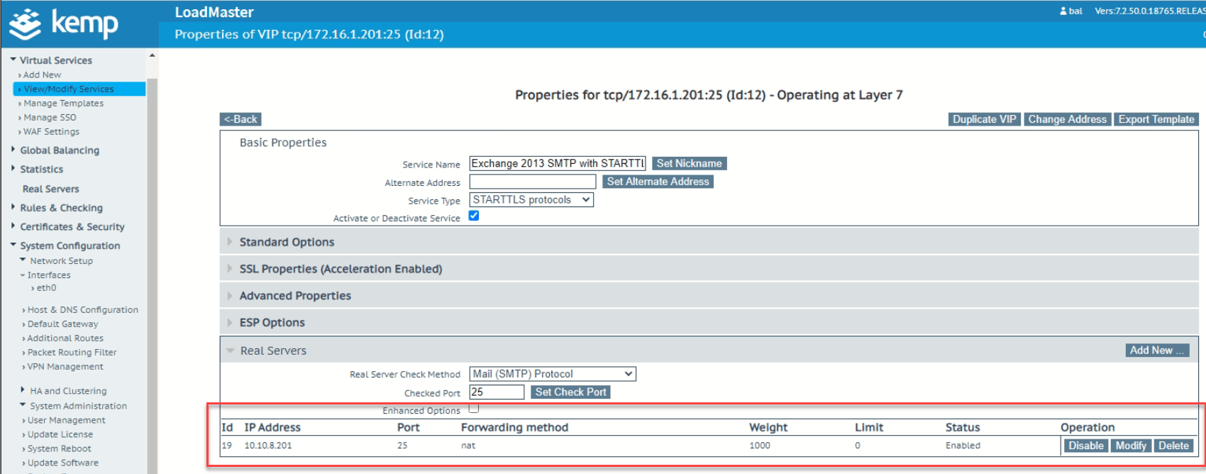Viewport: 1206px width, 474px height.
Task: Click the nat forwarding method cell
Action: pos(468,446)
